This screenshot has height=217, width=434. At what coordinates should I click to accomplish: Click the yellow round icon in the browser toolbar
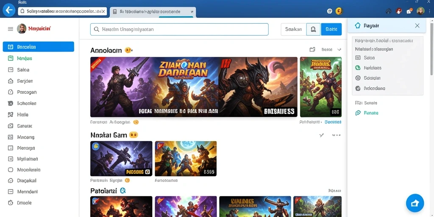(x=339, y=11)
